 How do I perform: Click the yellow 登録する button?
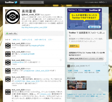point(74,46)
